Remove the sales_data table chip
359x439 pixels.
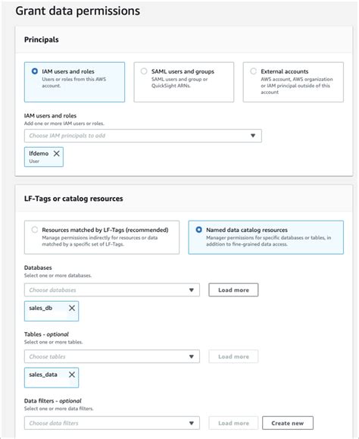(72, 375)
